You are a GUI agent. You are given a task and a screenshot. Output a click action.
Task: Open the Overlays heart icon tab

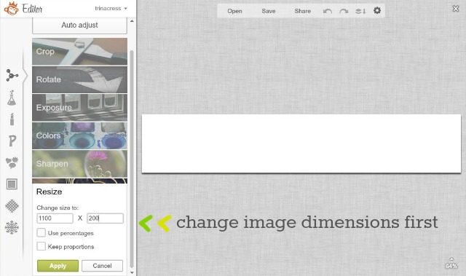click(x=12, y=162)
